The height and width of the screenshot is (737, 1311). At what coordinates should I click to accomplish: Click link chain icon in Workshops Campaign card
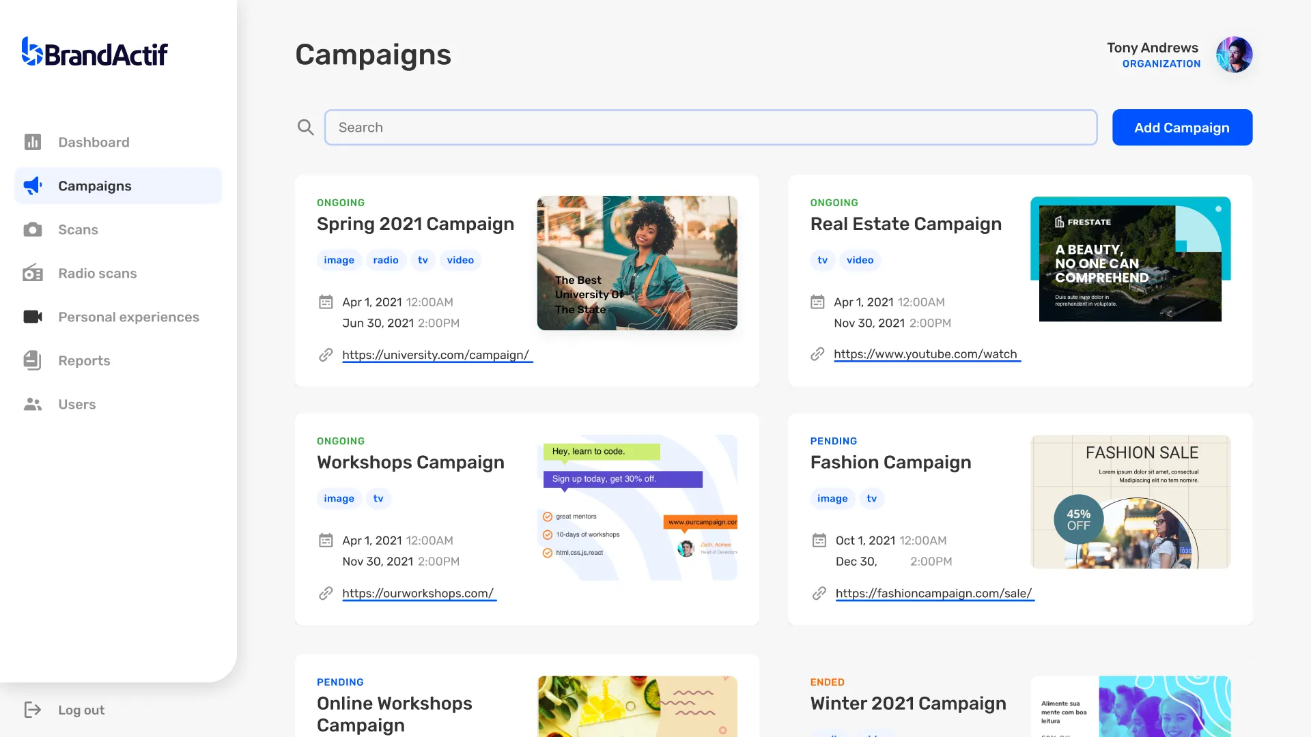coord(326,593)
